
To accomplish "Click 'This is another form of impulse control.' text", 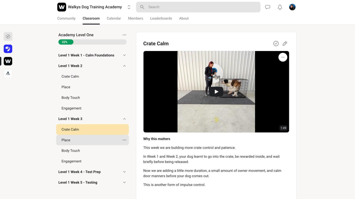I will point(174,185).
